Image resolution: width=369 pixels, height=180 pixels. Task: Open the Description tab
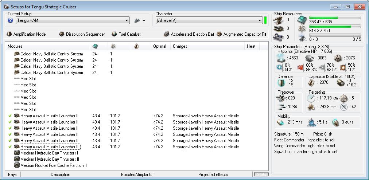click(61, 175)
